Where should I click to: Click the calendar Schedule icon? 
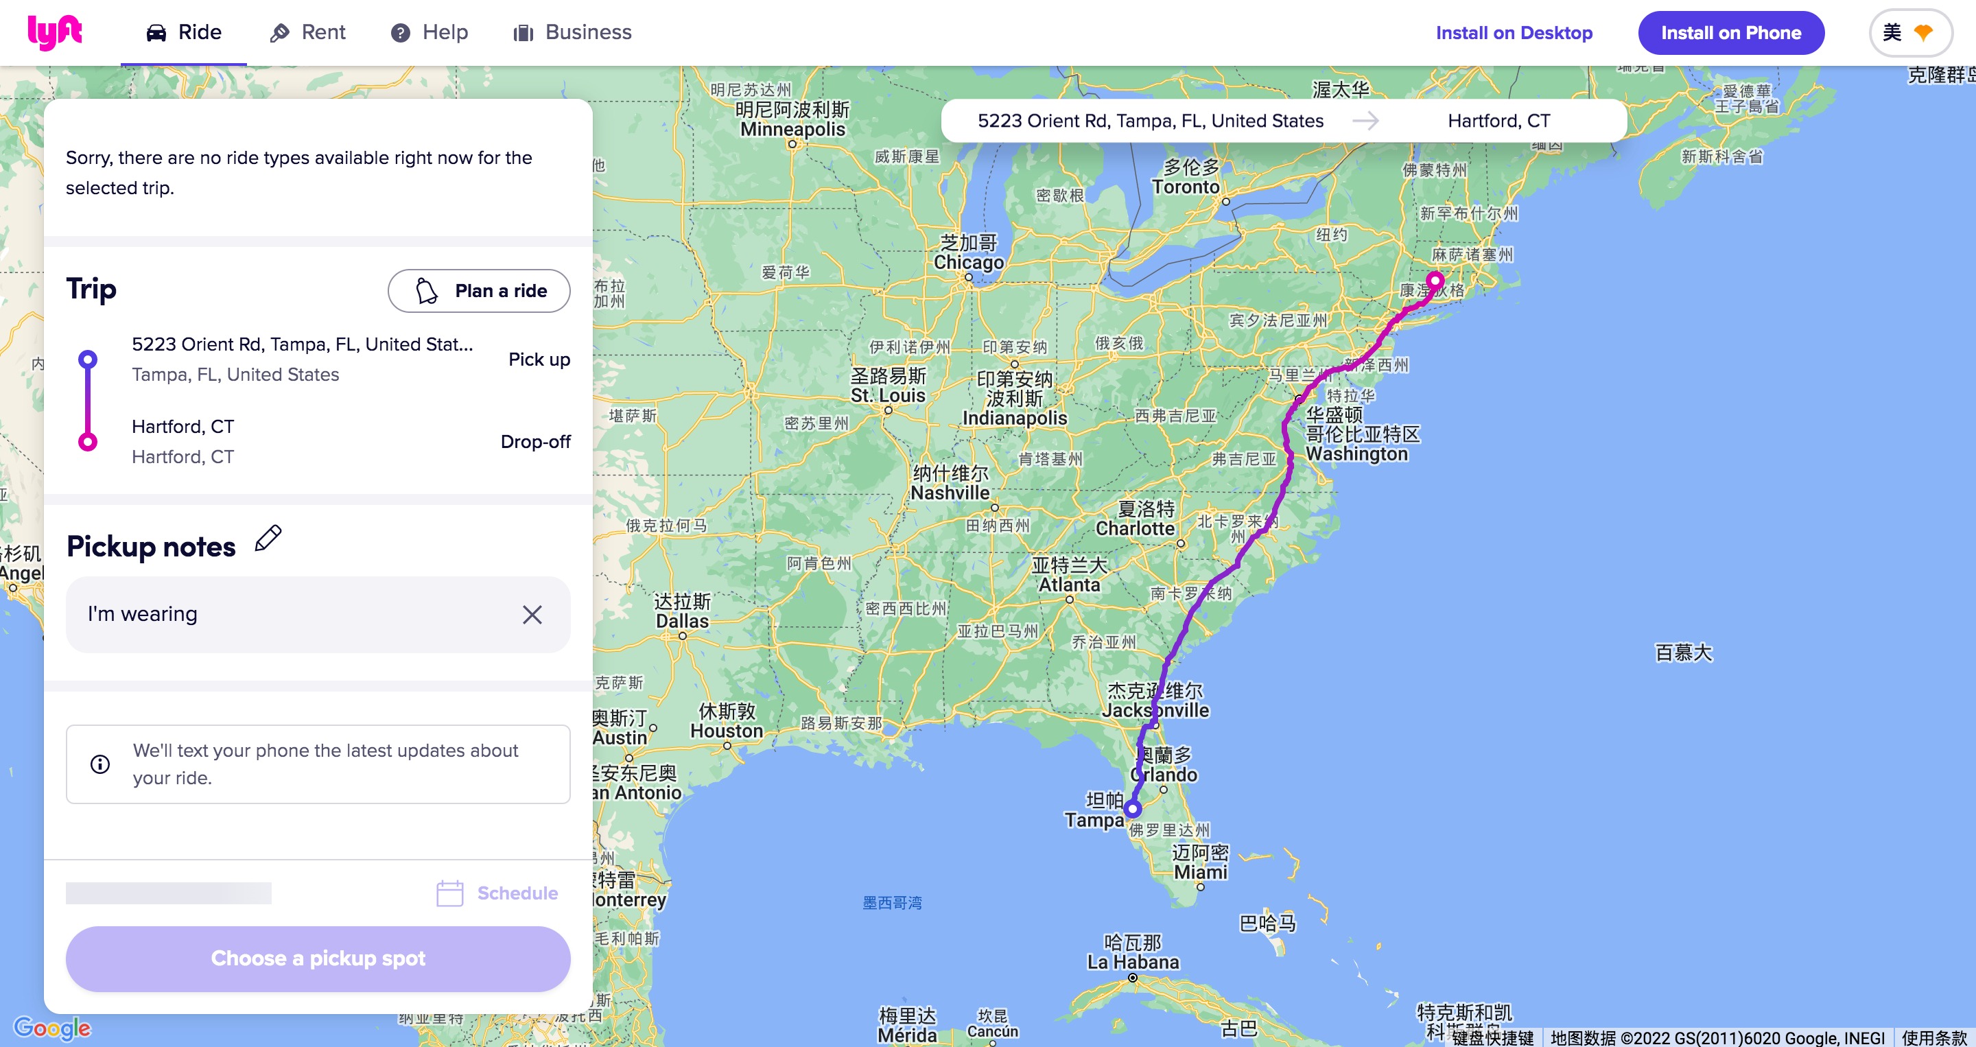coord(449,893)
